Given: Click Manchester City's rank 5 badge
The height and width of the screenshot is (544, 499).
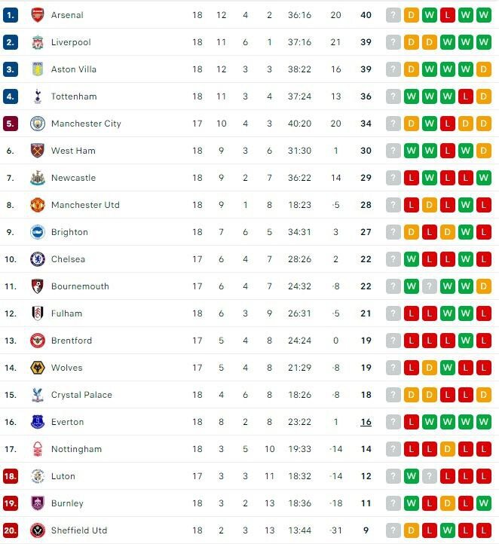Looking at the screenshot, I should [x=11, y=124].
